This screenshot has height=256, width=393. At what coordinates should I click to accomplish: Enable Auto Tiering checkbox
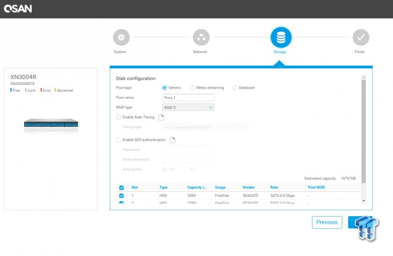pos(119,117)
